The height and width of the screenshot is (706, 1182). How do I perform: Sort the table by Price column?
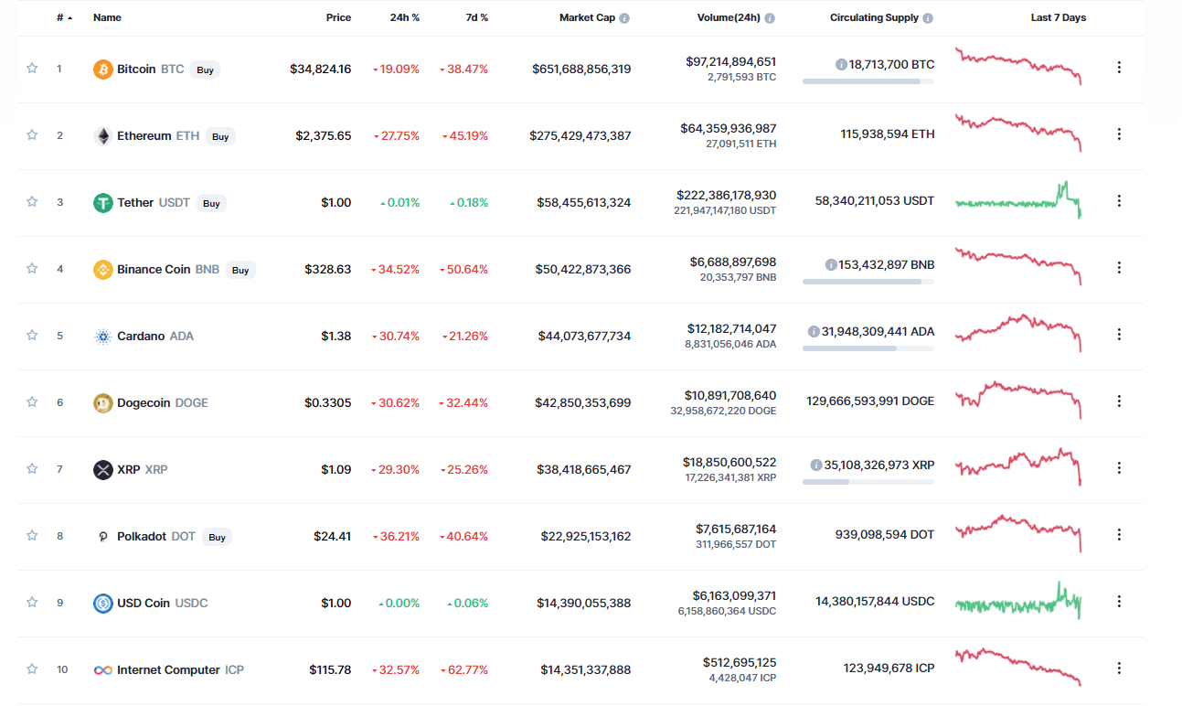coord(338,18)
